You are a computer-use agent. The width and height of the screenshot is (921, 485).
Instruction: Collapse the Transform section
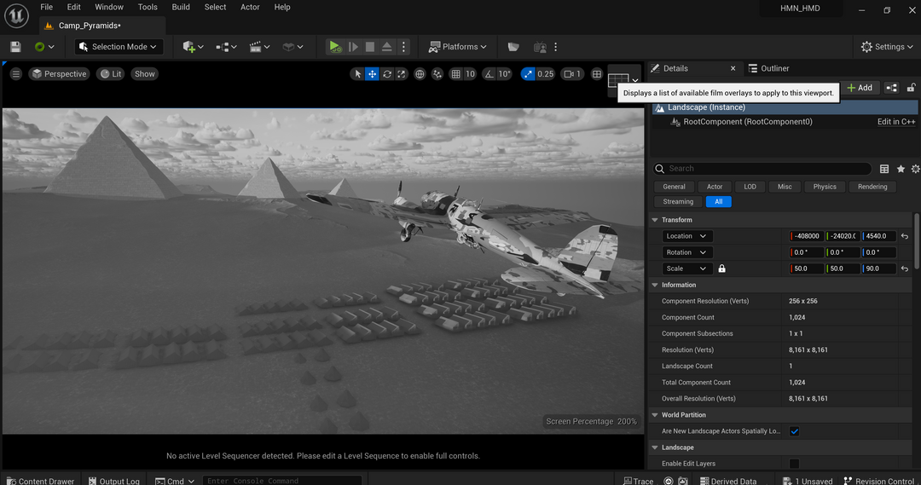point(655,220)
